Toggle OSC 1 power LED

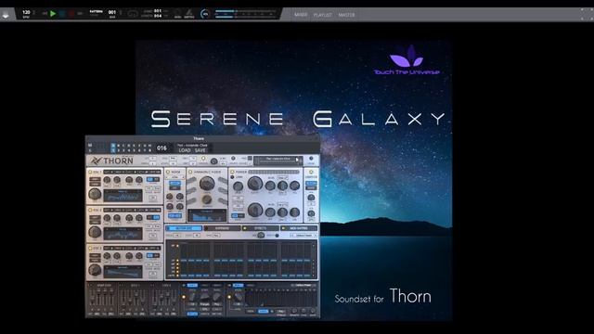[x=90, y=172]
